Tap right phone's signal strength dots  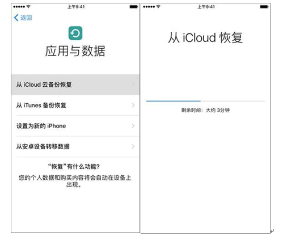[149, 7]
